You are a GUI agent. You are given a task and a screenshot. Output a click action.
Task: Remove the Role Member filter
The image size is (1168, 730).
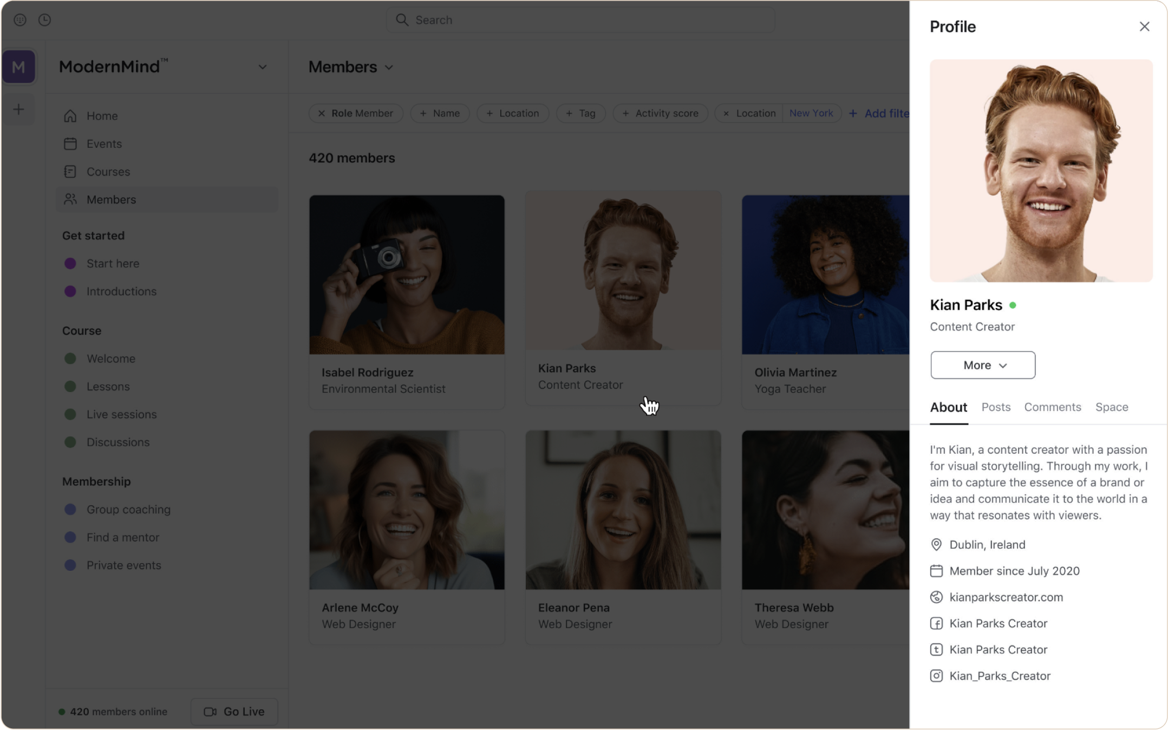(x=322, y=113)
